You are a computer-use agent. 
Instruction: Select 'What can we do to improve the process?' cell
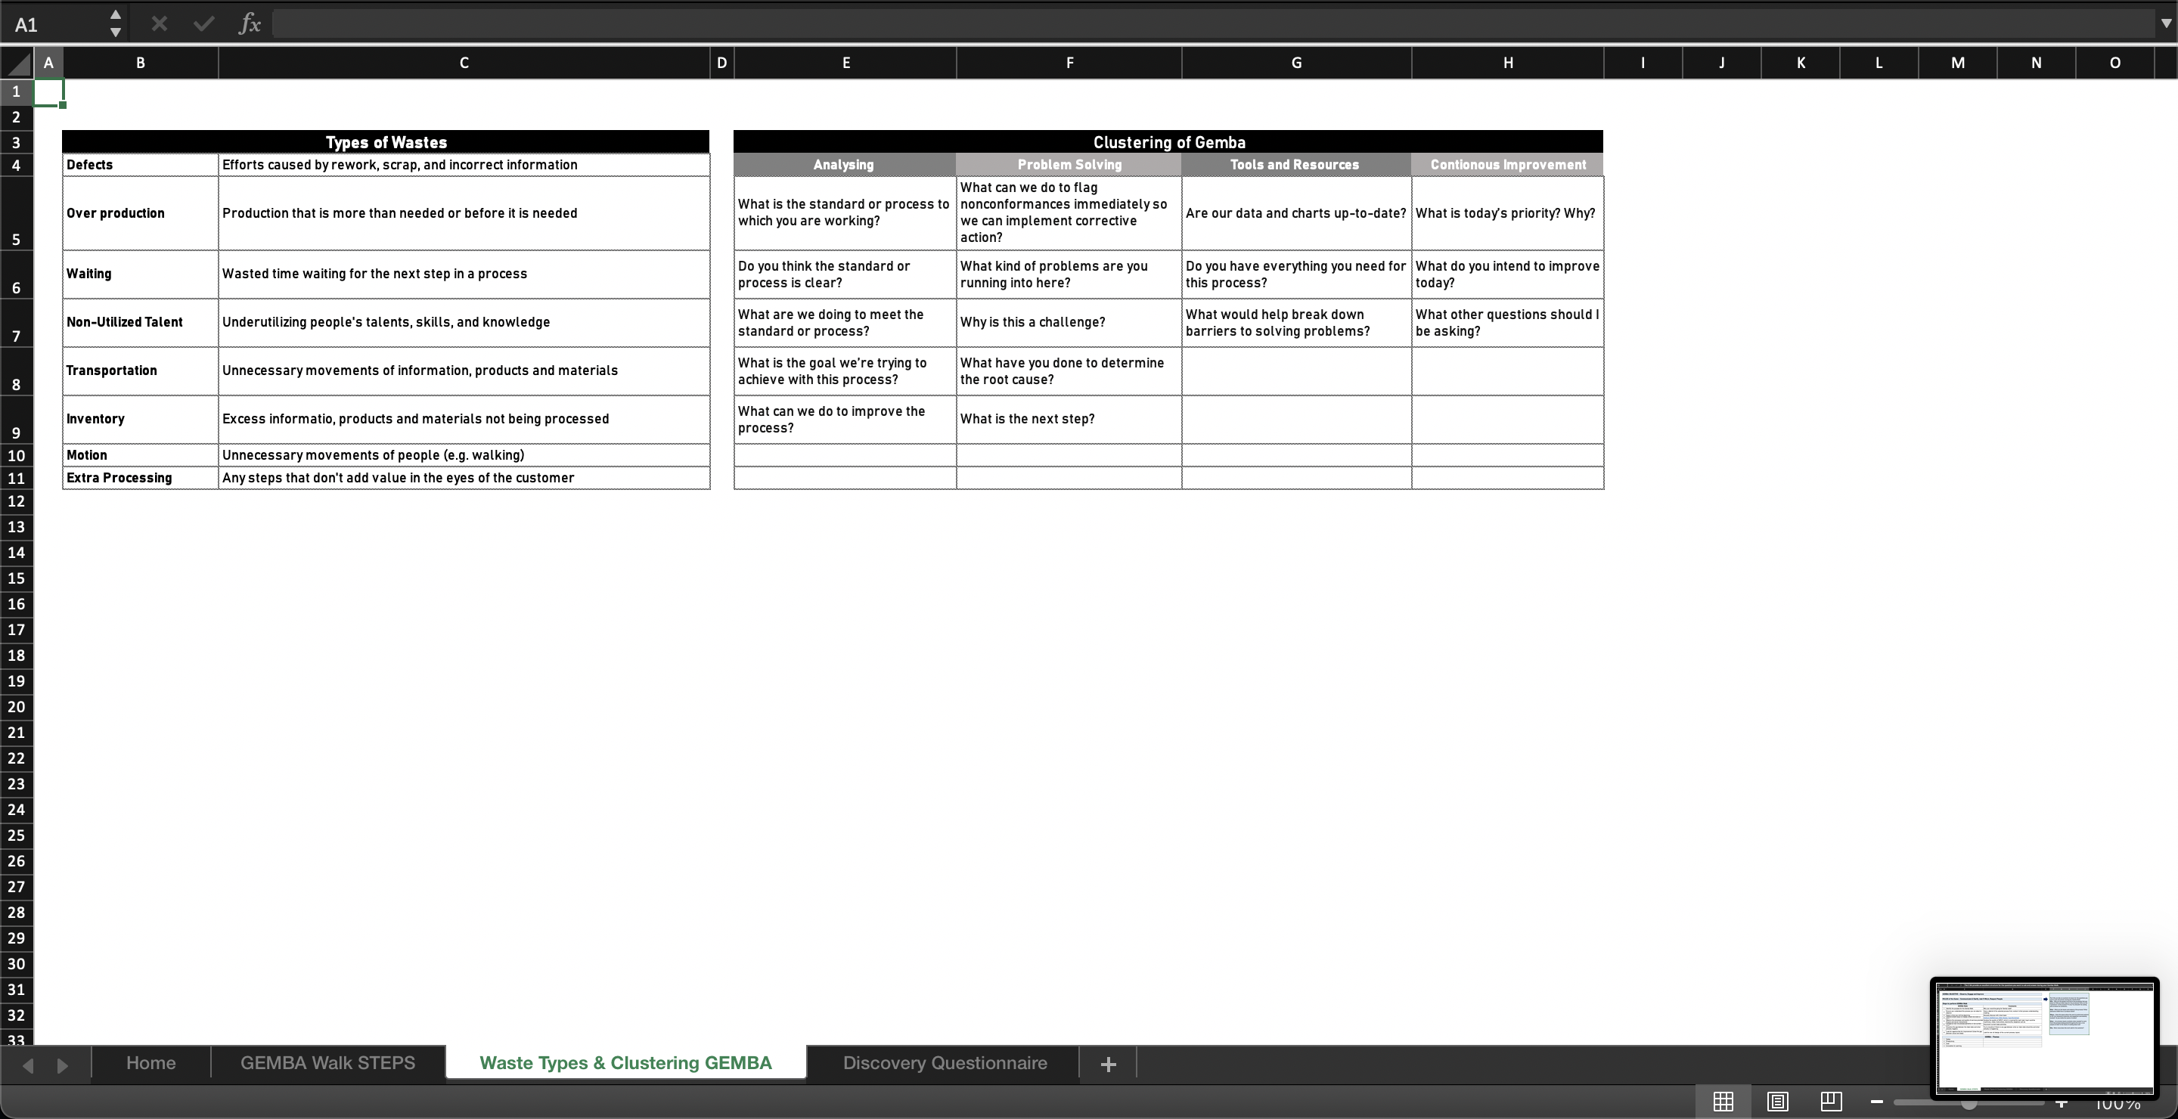(x=845, y=419)
